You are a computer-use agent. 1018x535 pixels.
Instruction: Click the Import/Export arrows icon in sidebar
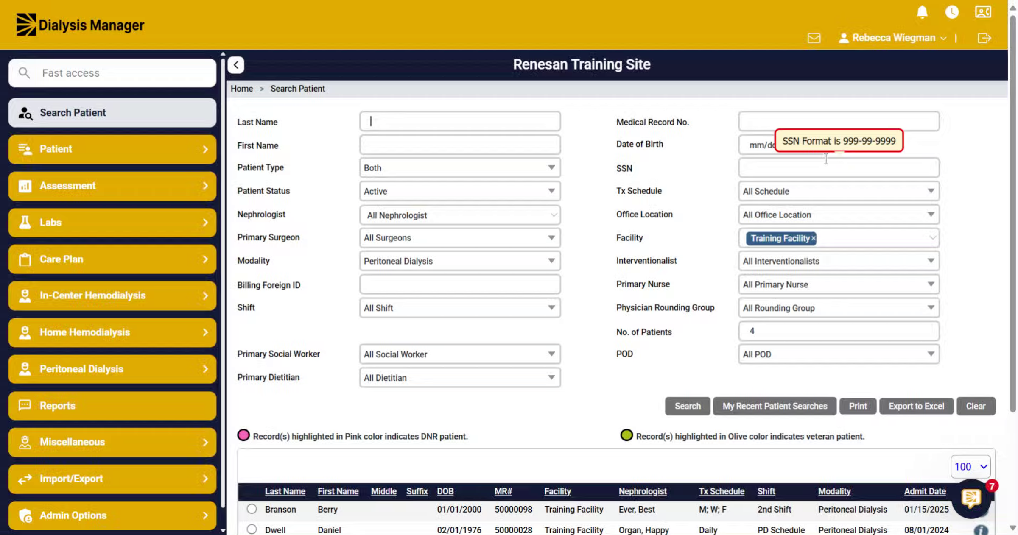click(x=25, y=479)
